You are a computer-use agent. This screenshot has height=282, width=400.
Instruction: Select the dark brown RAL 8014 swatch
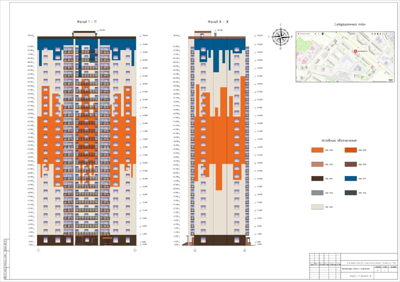click(x=317, y=179)
